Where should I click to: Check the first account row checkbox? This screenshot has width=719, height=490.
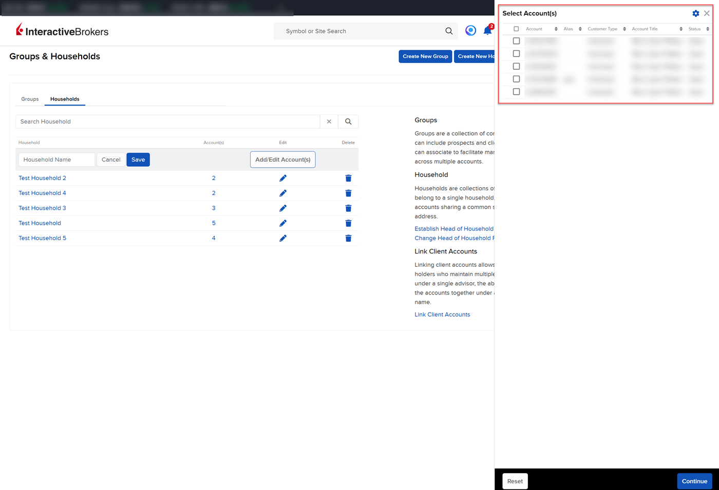pos(516,41)
